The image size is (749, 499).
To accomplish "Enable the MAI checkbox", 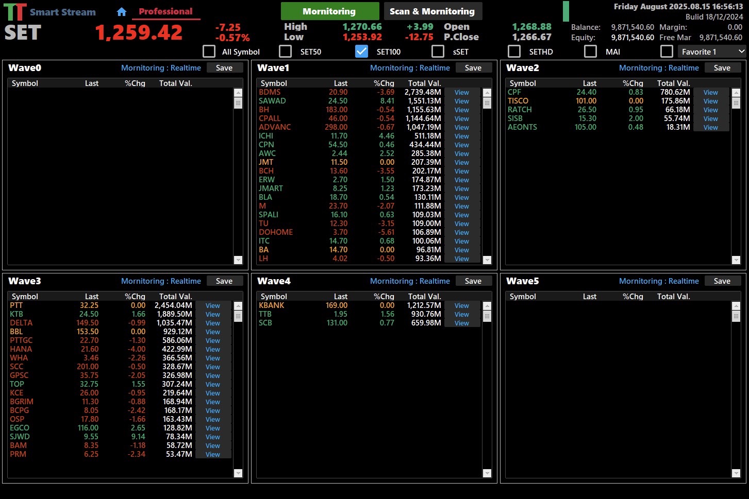I will pyautogui.click(x=590, y=51).
